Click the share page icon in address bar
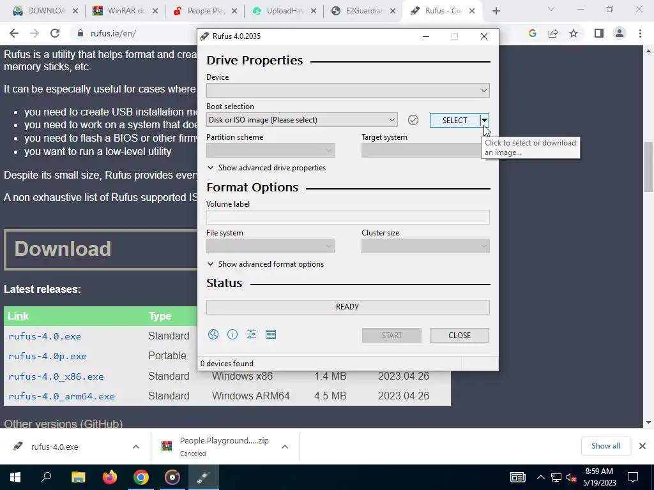This screenshot has height=490, width=654. click(x=553, y=33)
